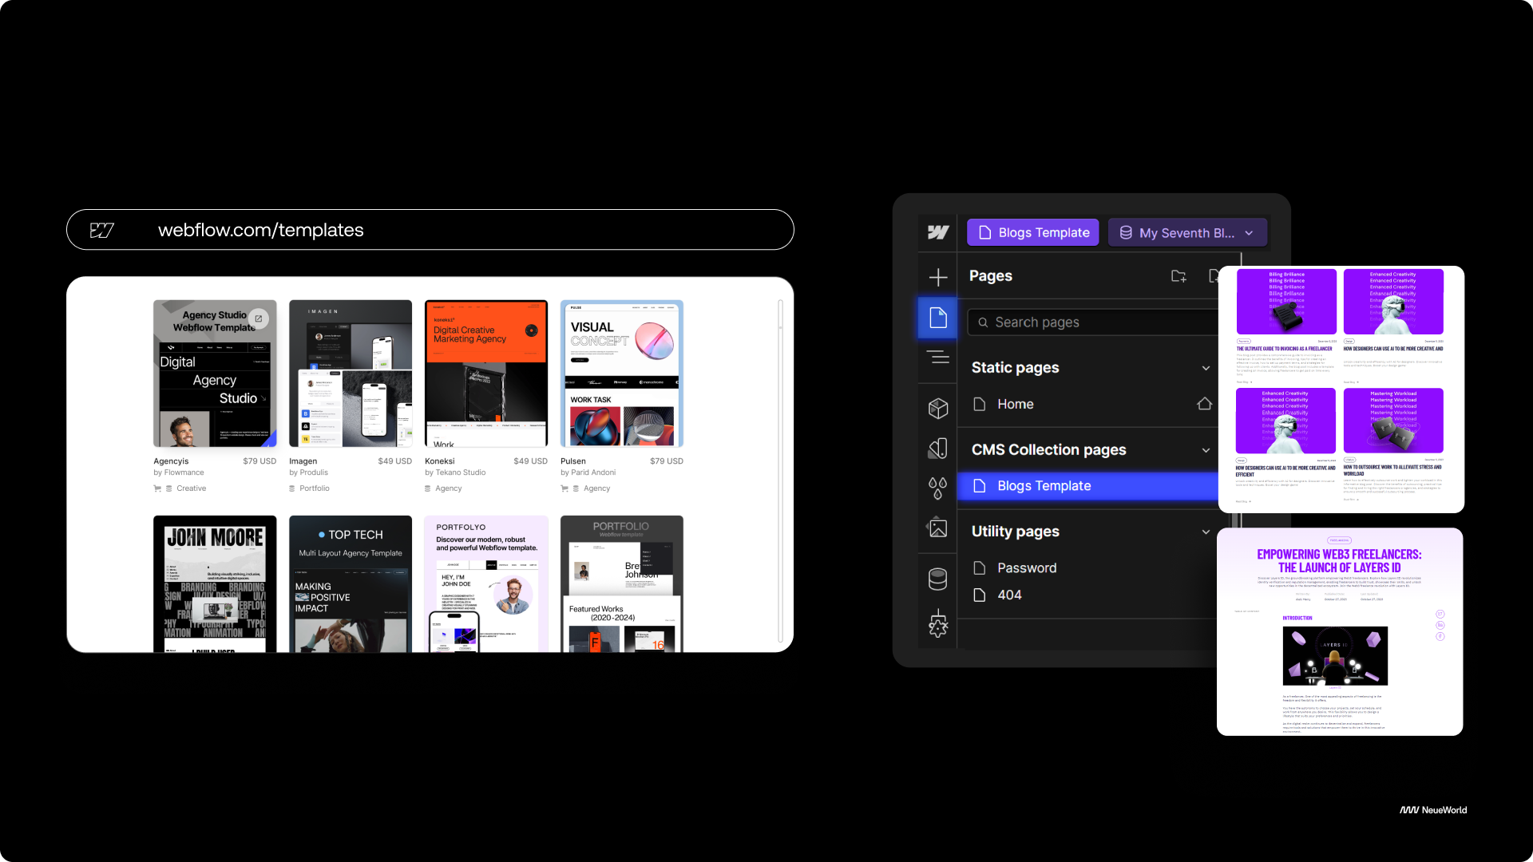The height and width of the screenshot is (862, 1533).
Task: Click the home icon beside Home page
Action: click(1204, 404)
